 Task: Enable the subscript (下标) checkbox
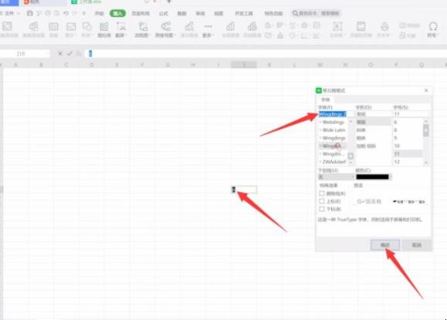[x=322, y=209]
